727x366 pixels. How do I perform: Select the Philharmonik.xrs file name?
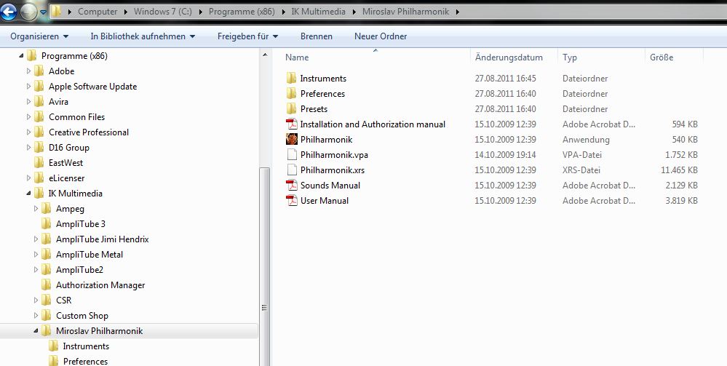point(333,170)
